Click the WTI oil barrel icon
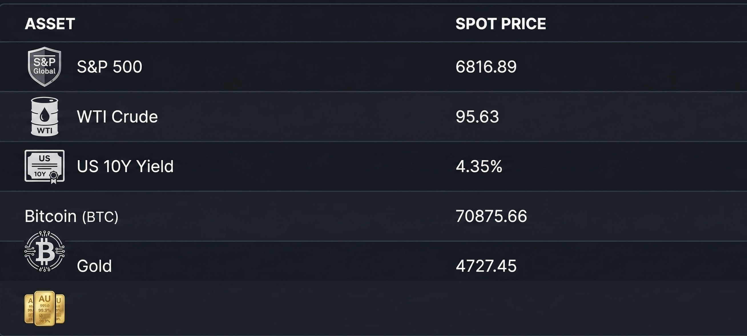Viewport: 747px width, 336px height. coord(44,116)
